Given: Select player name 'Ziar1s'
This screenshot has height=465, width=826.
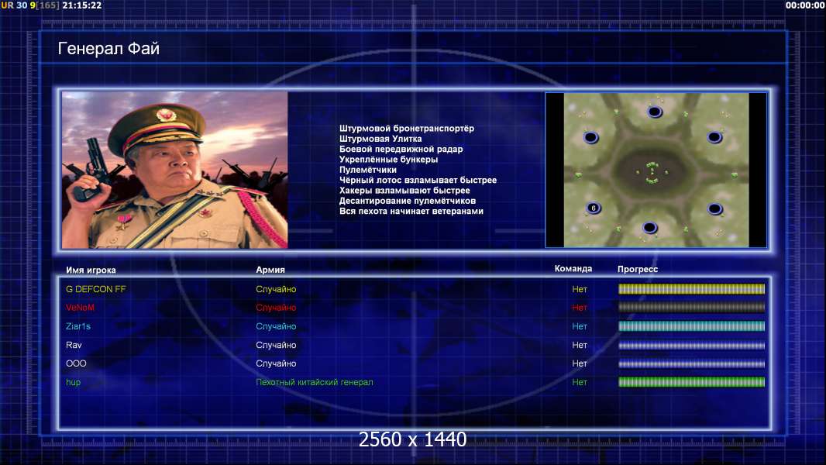Looking at the screenshot, I should [x=78, y=326].
